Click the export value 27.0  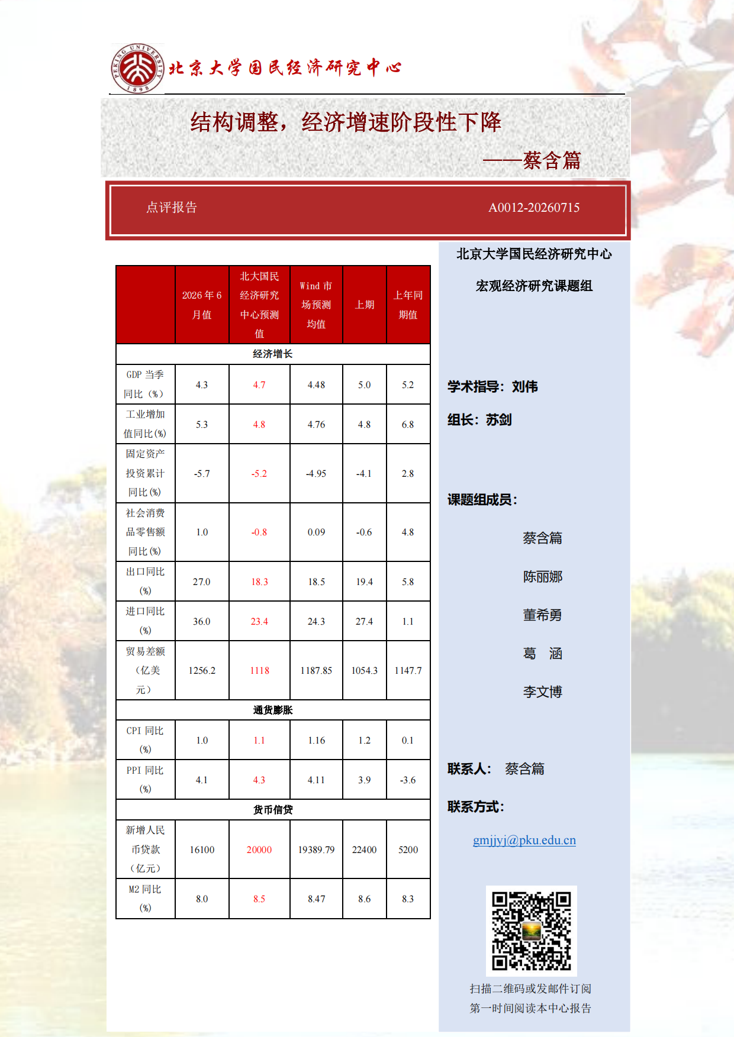(x=202, y=582)
